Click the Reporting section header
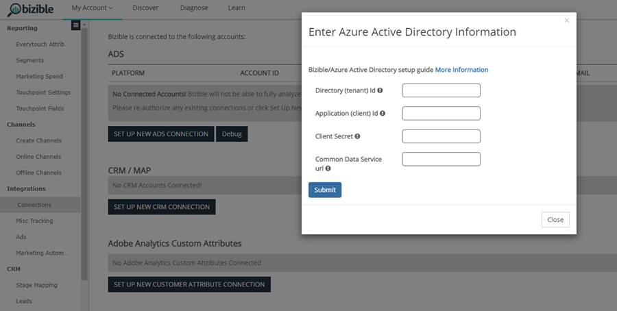Screen dimensions: 617x311 pos(22,28)
